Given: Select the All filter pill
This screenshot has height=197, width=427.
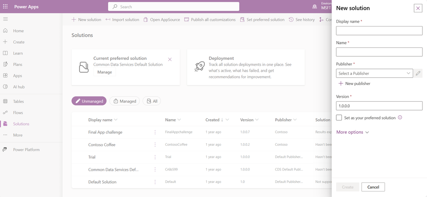Looking at the screenshot, I should 152,101.
